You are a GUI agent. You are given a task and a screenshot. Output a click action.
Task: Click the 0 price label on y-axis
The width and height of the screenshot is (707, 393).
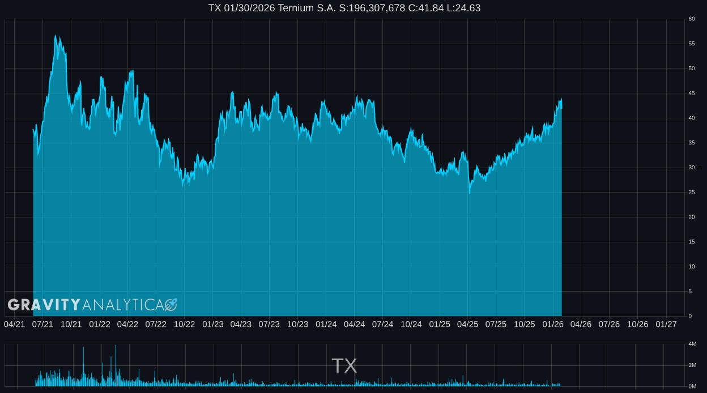tap(689, 316)
